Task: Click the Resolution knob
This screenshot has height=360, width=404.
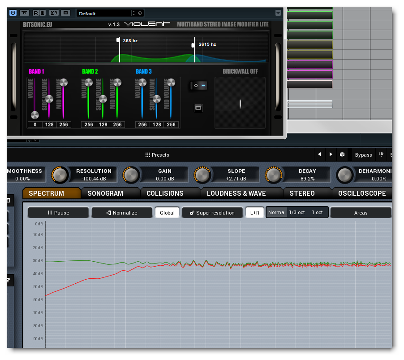Action: (60, 175)
